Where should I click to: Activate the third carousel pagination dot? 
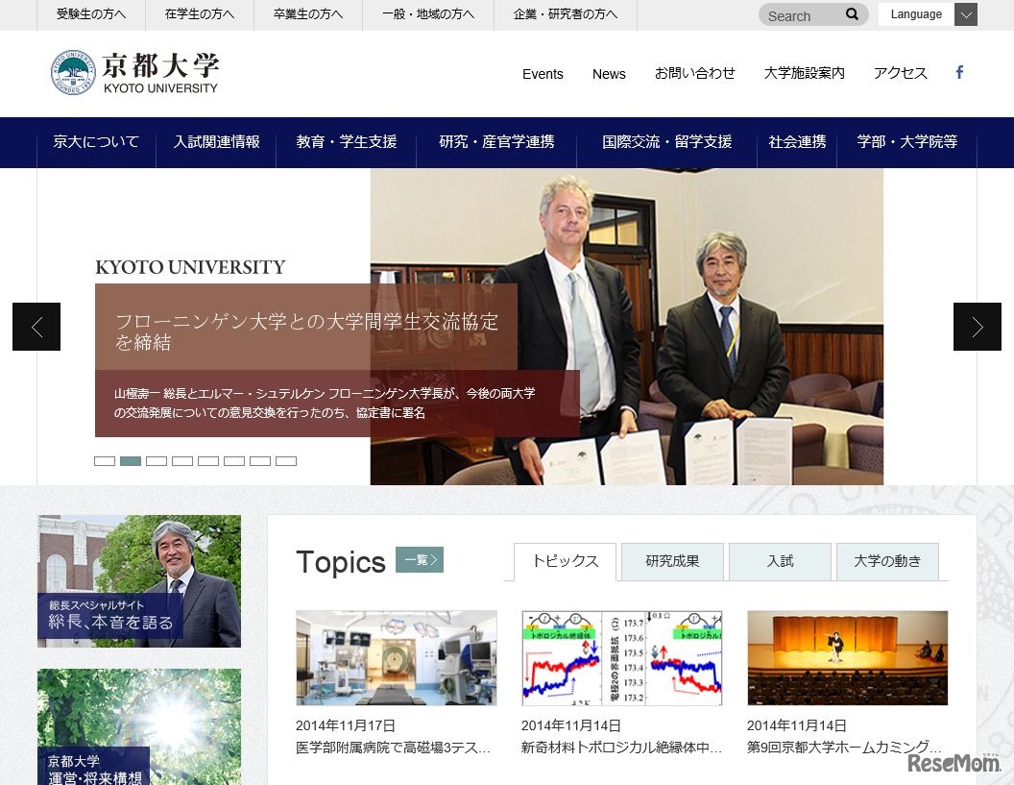(157, 460)
